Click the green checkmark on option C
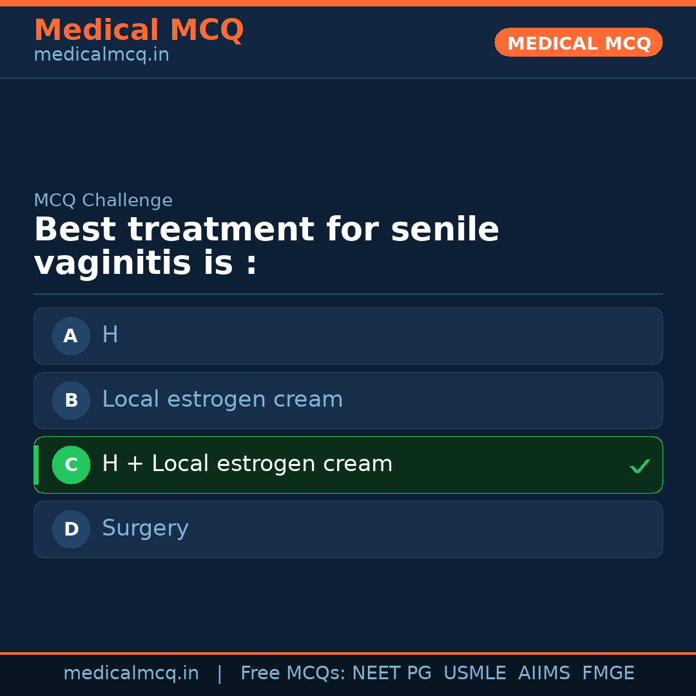Screen dimensions: 696x696 point(639,466)
